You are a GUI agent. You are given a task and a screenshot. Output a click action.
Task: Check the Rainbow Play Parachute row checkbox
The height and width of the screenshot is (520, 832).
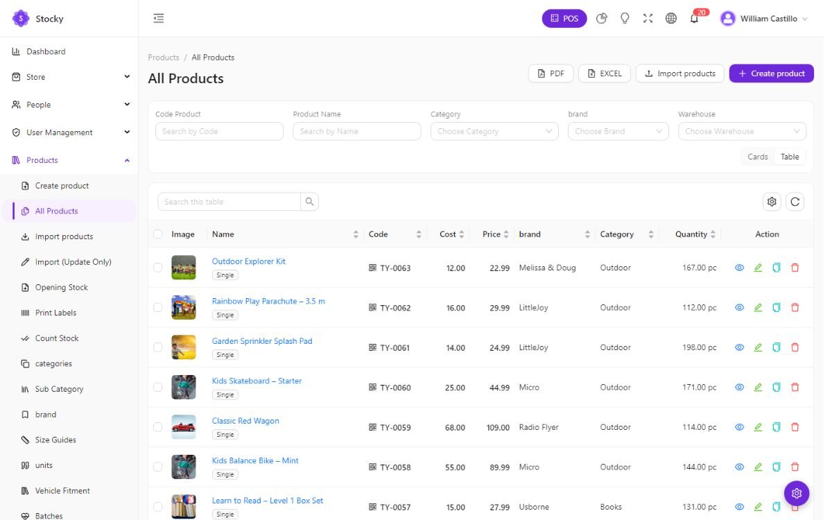[158, 307]
